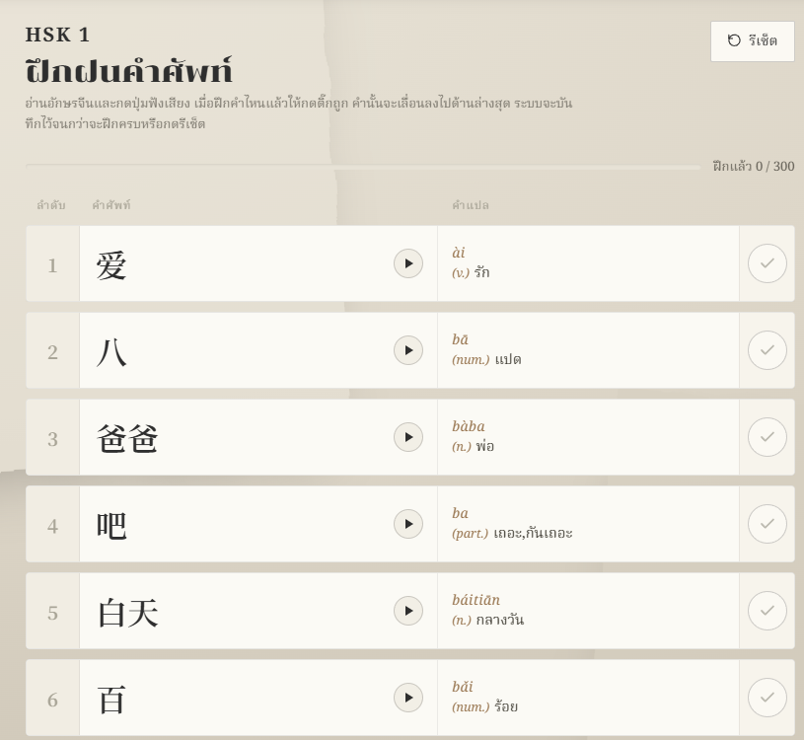Click translation 'กลางวัน'
The width and height of the screenshot is (804, 740).
tap(500, 620)
